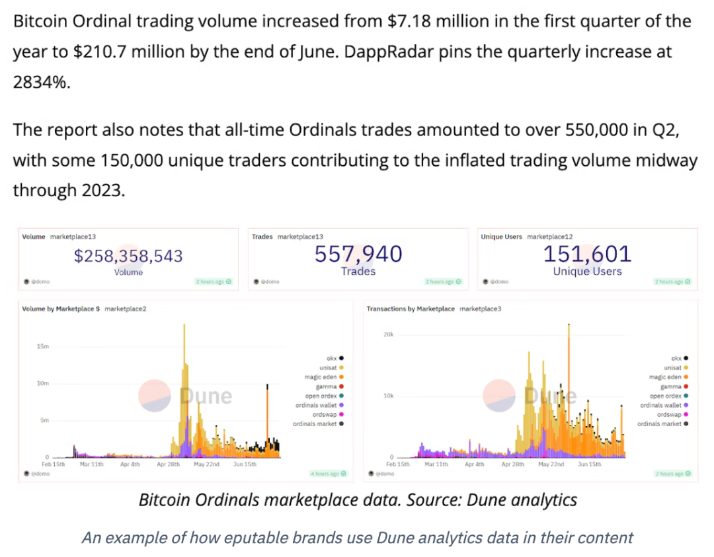This screenshot has height=557, width=714.
Task: Click the 'An example of how eputable brands' caption
Action: [x=357, y=538]
